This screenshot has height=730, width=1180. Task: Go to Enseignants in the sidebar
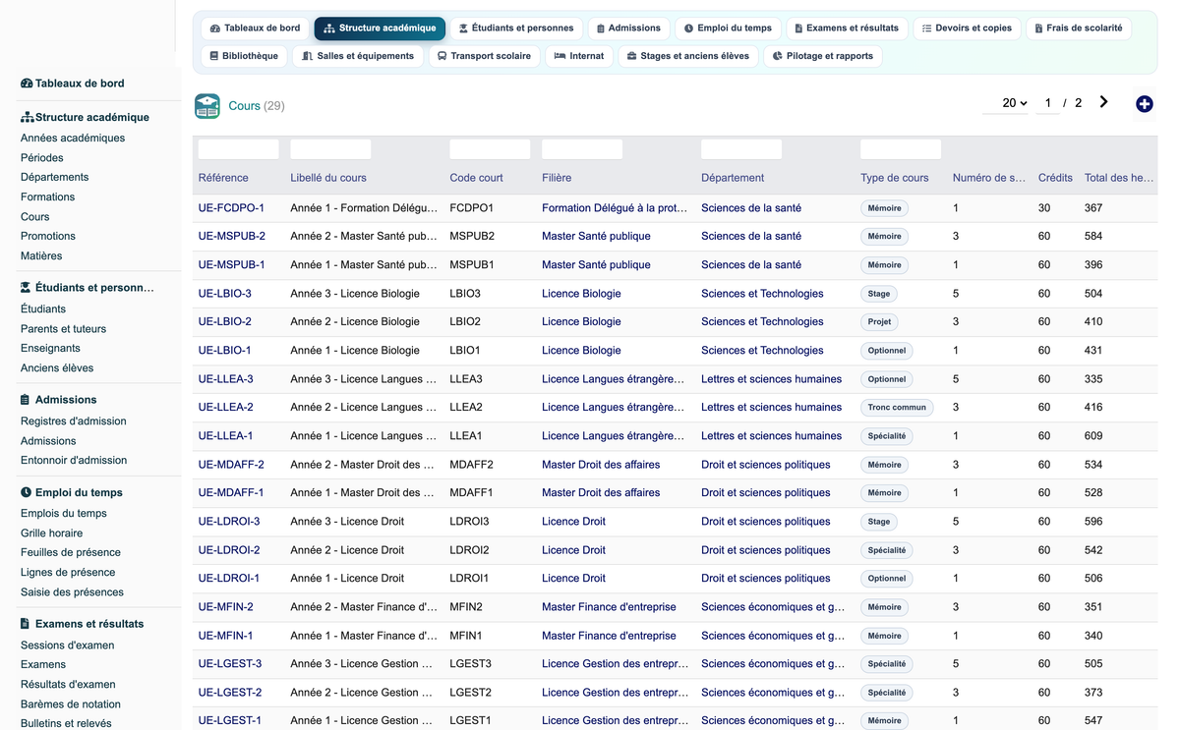point(50,349)
